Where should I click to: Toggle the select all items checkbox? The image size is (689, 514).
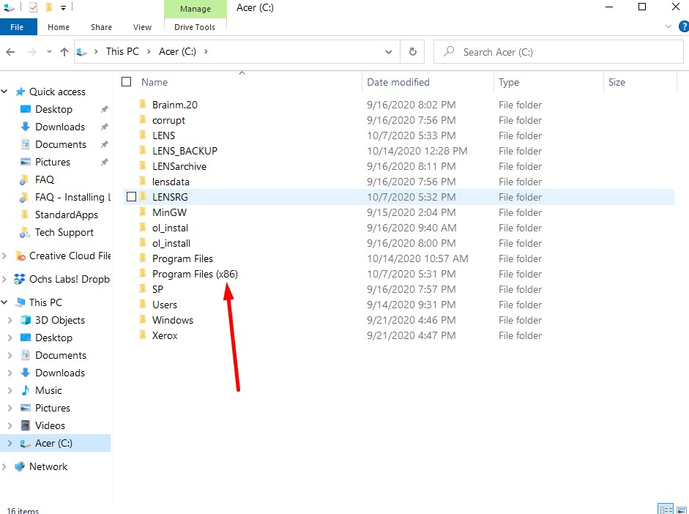[126, 82]
